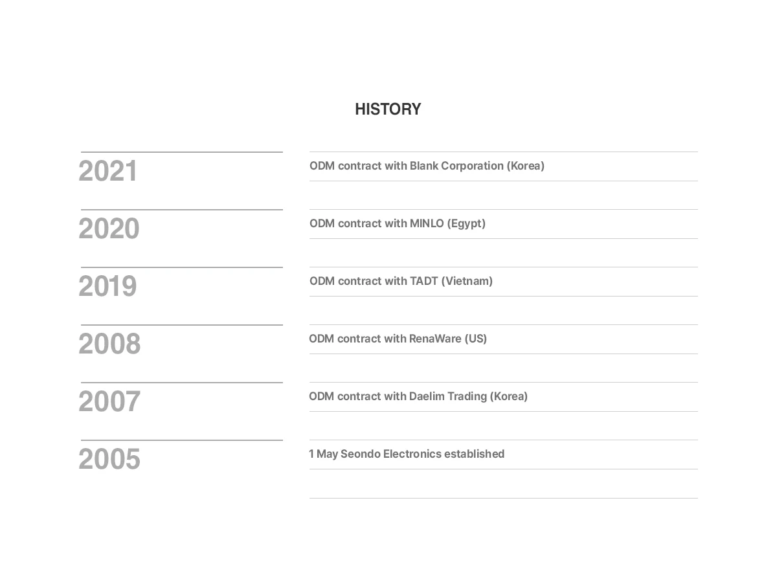
Task: Click the Daelim Trading (Korea) contract entry
Action: [418, 396]
